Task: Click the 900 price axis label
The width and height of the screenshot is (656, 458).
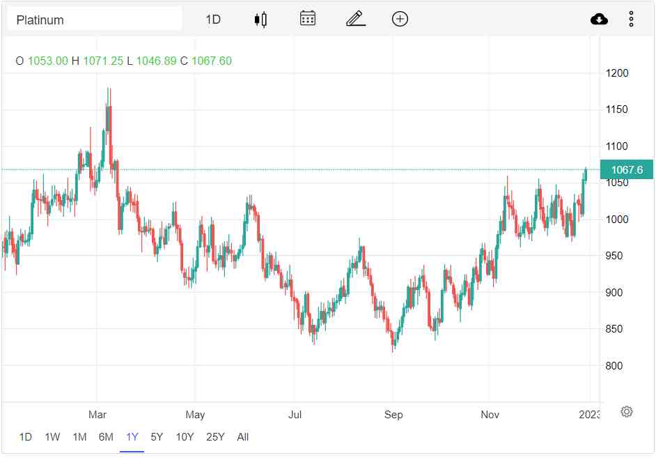Action: pos(614,293)
